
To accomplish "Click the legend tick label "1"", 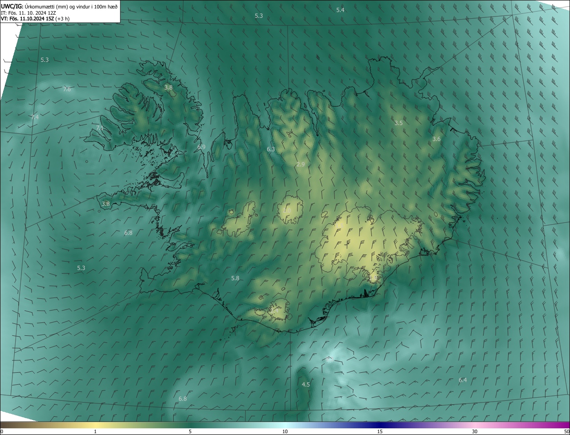I will (95, 432).
